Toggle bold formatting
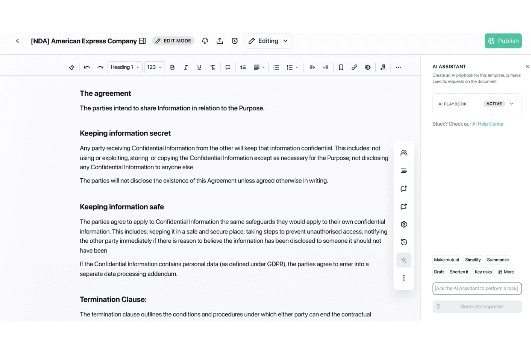This screenshot has height=354, width=531. click(172, 67)
